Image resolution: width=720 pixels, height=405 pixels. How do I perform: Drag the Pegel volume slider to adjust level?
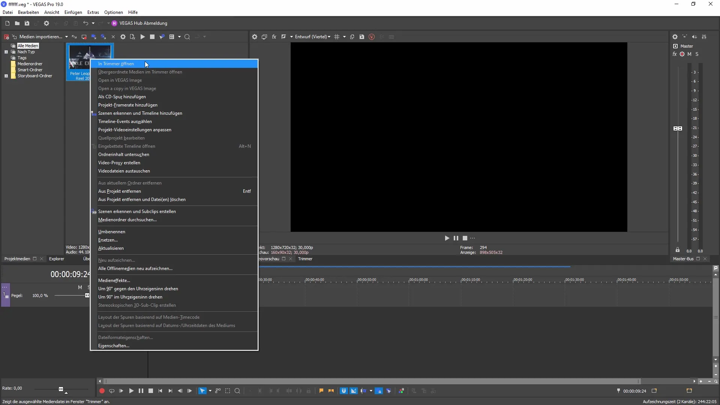point(87,295)
